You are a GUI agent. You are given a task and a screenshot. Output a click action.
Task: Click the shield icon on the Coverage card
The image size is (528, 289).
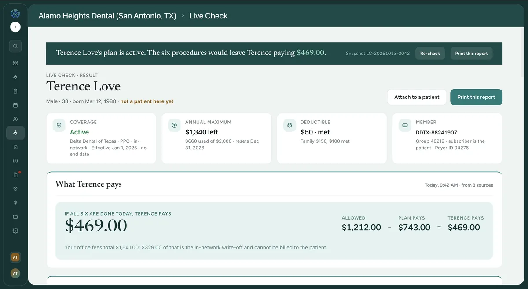point(59,125)
